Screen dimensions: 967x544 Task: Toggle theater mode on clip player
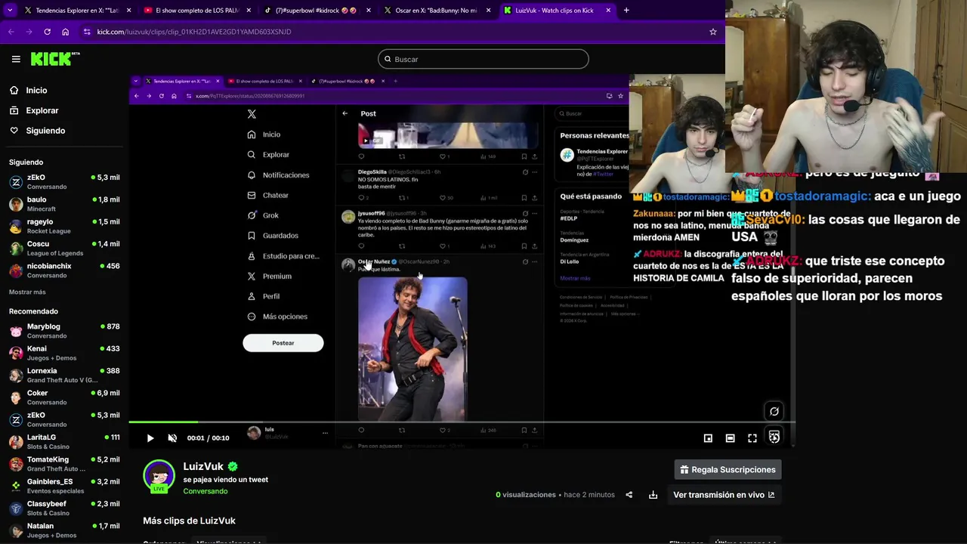730,438
